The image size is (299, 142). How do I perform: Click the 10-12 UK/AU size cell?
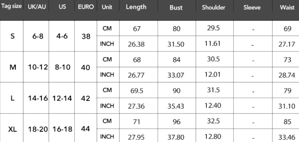click(38, 67)
